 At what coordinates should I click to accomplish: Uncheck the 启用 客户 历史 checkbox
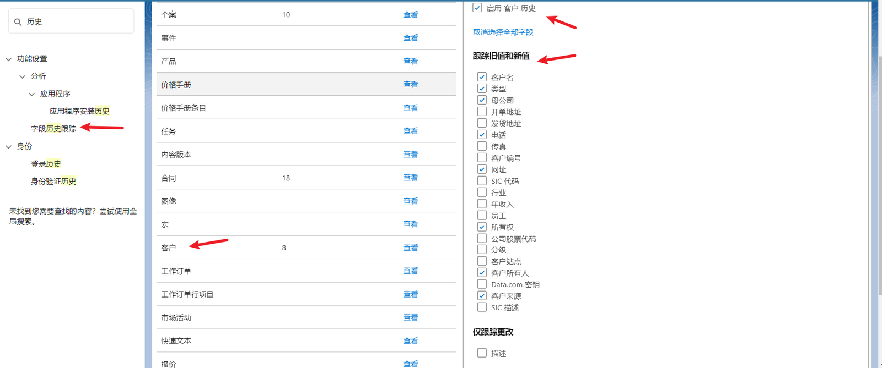[477, 8]
